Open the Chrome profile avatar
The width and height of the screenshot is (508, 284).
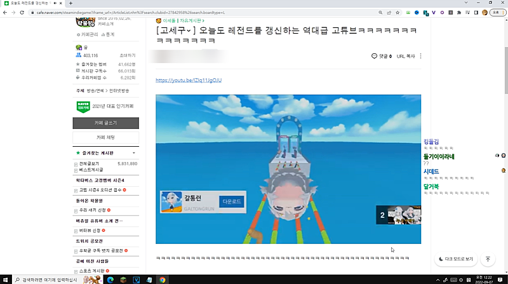pyautogui.click(x=485, y=13)
